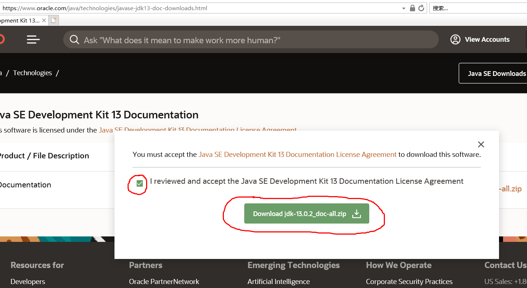527x288 pixels.
Task: Click the page URL in address bar
Action: pos(105,8)
